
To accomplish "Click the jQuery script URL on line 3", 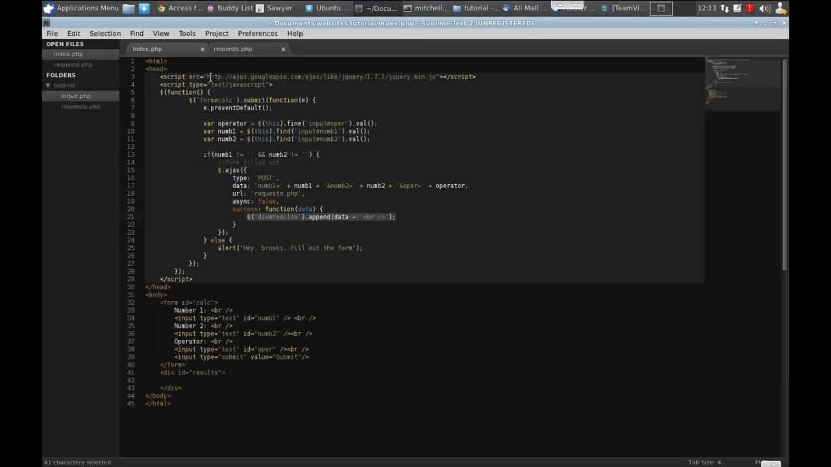I will pos(323,77).
